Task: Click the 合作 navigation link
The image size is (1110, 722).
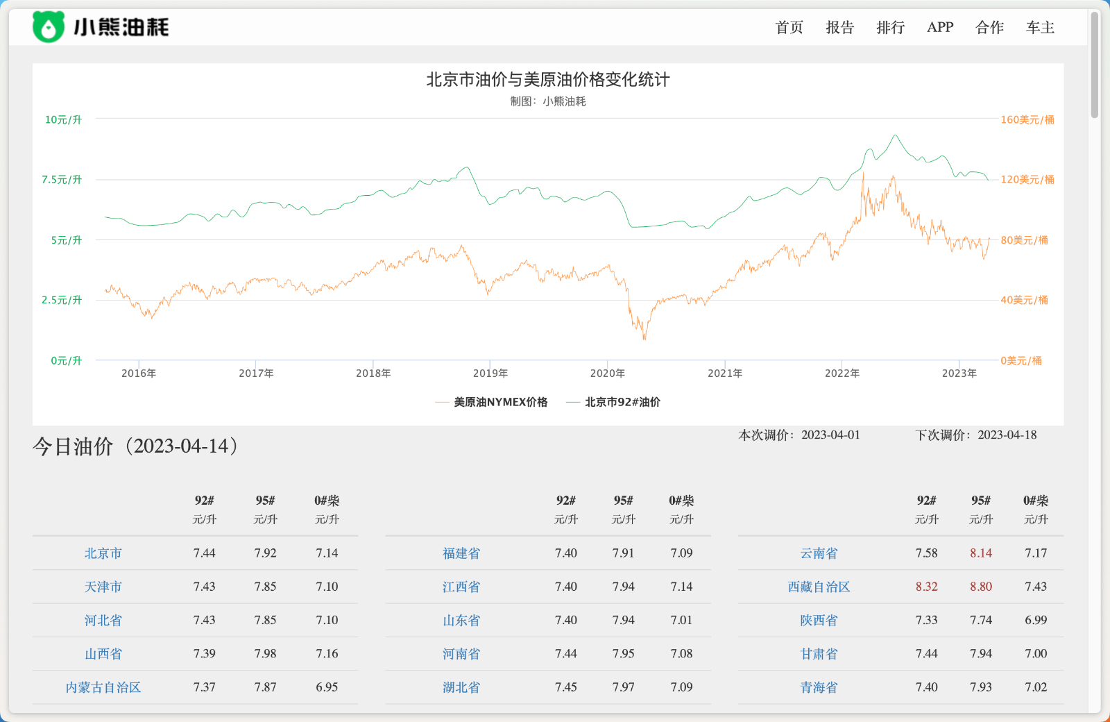Action: [989, 27]
